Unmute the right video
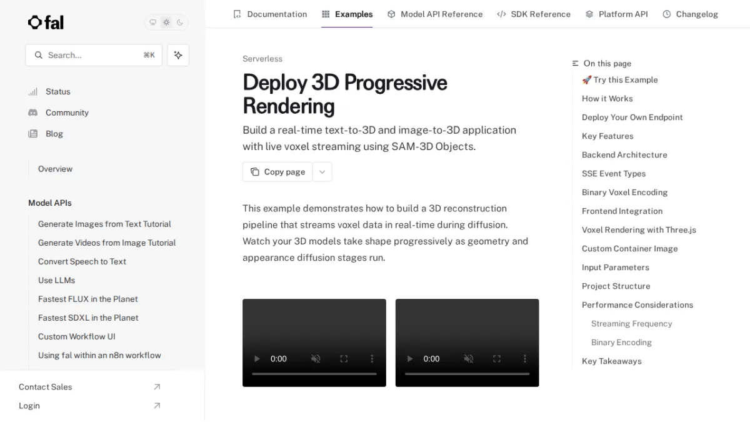The width and height of the screenshot is (750, 422). point(469,359)
